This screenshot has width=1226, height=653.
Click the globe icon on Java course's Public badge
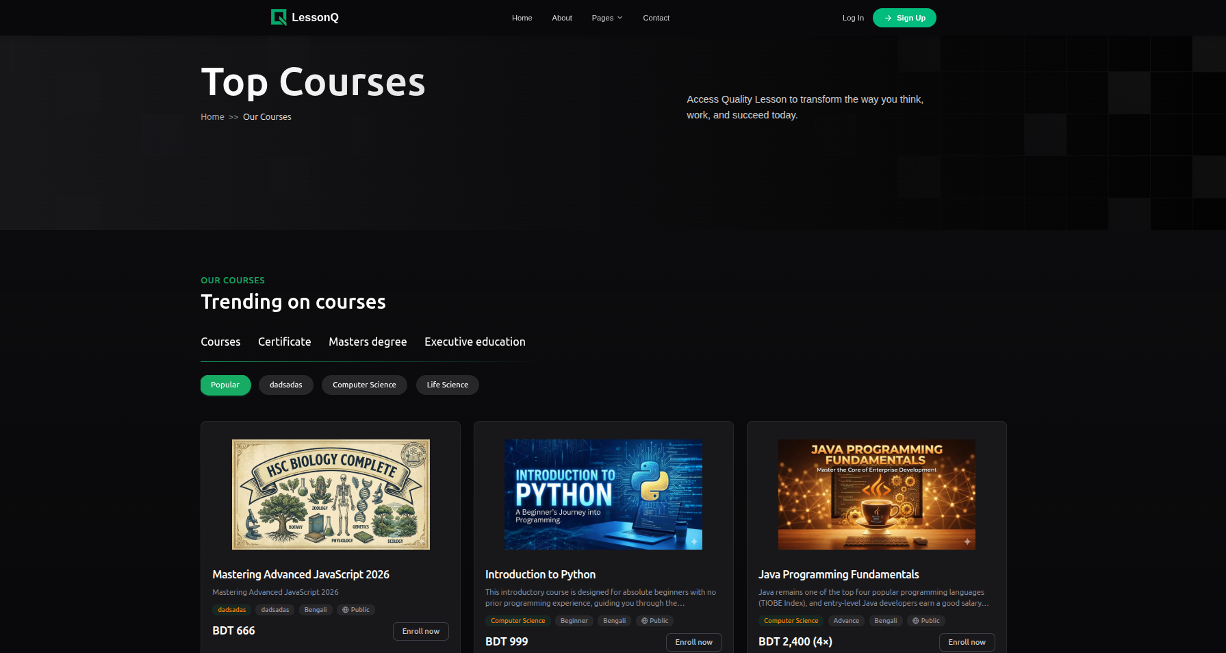(x=915, y=621)
